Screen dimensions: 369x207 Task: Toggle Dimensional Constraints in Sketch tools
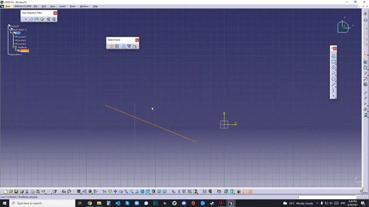[134, 46]
